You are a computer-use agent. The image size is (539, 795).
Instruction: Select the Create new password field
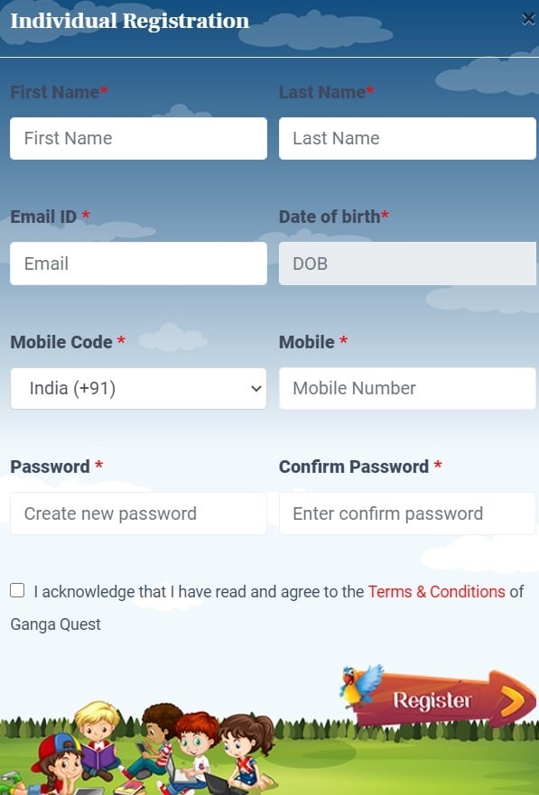[x=138, y=513]
